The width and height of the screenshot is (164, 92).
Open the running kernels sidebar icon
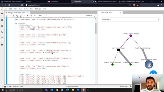(2, 20)
